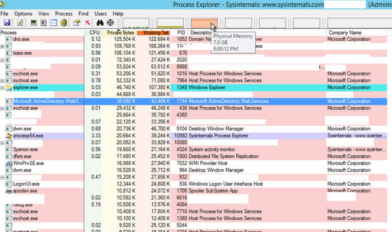Collapse the svchost.exe PID 436 tree node
Screen dimensions: 392x232
[x=2, y=108]
